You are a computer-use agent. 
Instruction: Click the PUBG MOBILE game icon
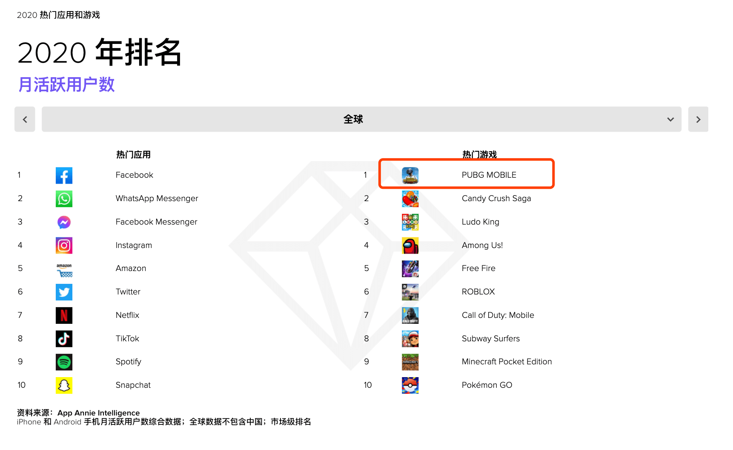[x=410, y=176]
